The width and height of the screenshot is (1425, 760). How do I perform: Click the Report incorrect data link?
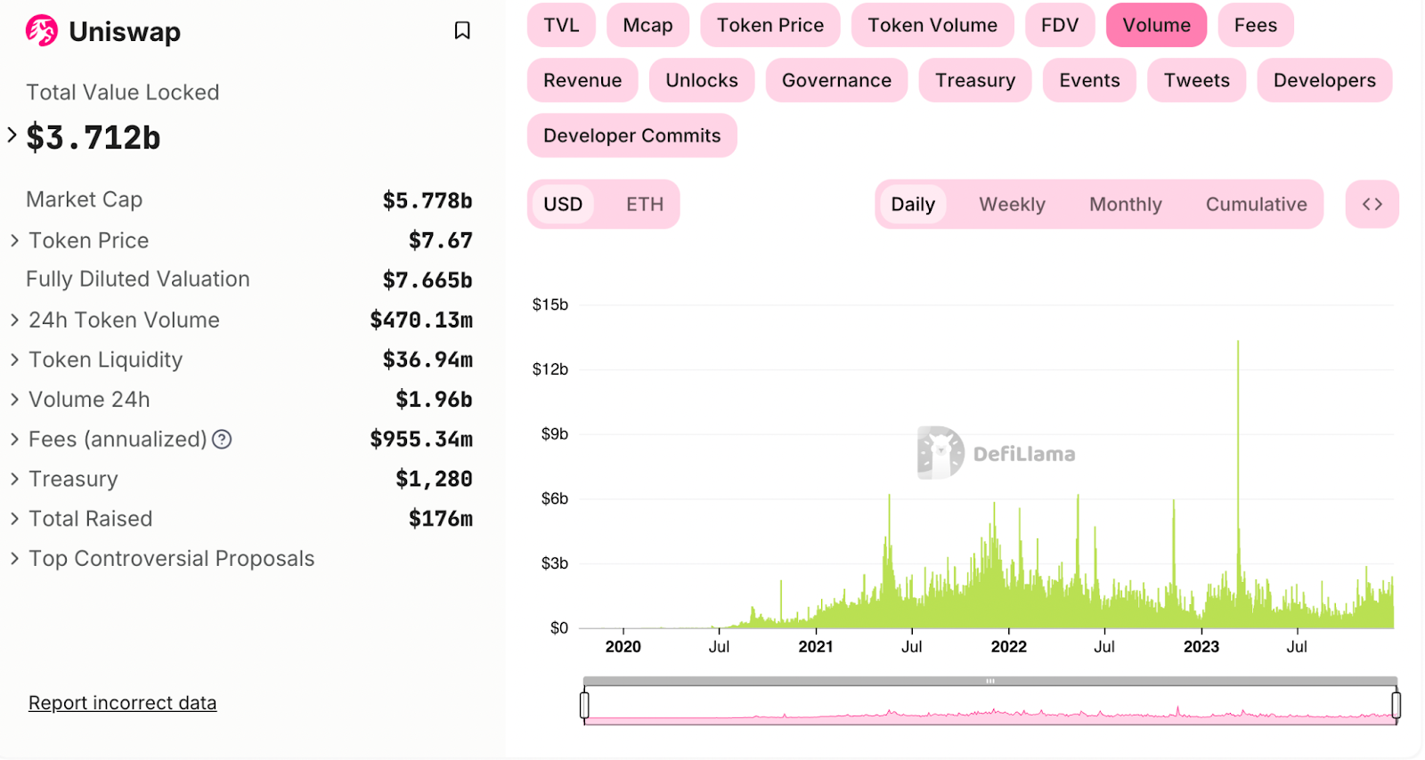point(123,703)
